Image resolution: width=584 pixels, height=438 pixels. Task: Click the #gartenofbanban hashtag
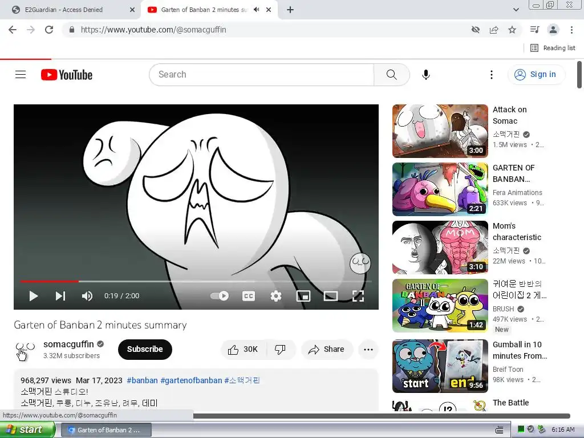(191, 380)
